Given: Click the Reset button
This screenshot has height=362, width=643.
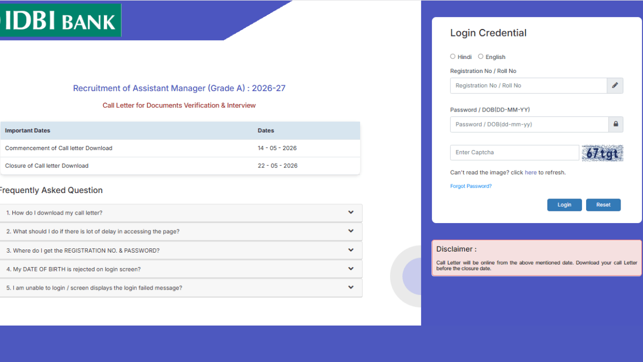Looking at the screenshot, I should click(x=603, y=205).
